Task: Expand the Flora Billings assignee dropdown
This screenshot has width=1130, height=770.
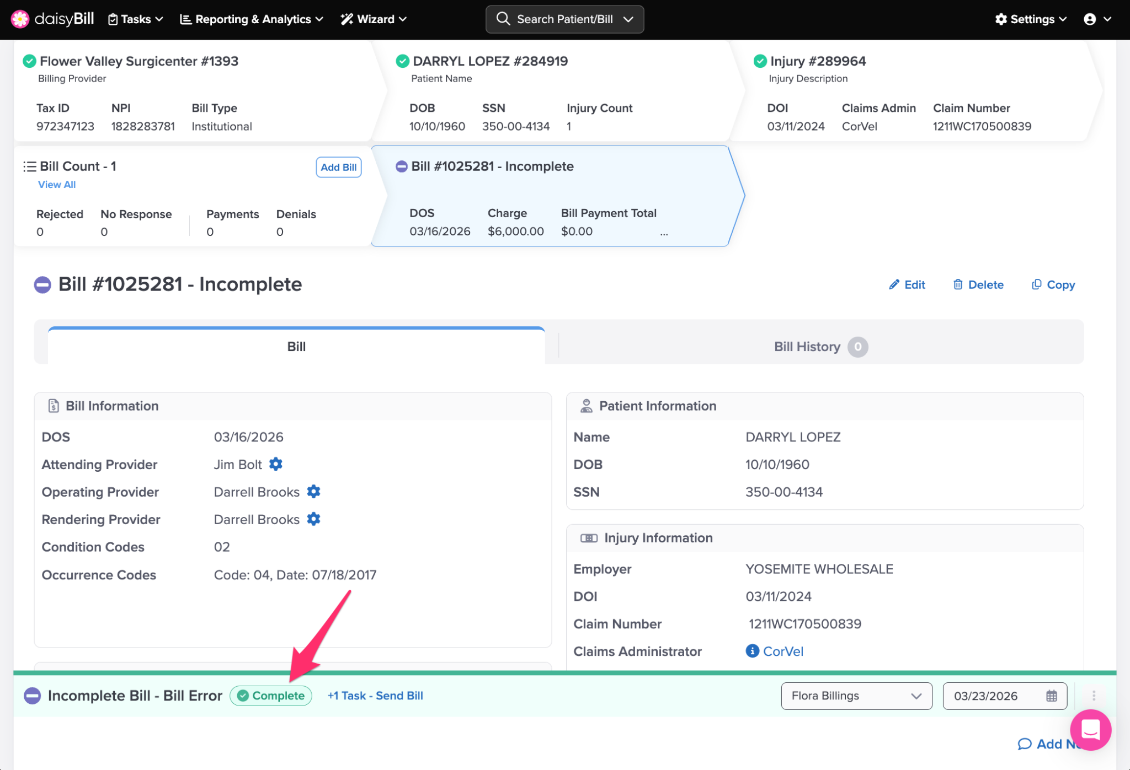Action: (x=856, y=696)
